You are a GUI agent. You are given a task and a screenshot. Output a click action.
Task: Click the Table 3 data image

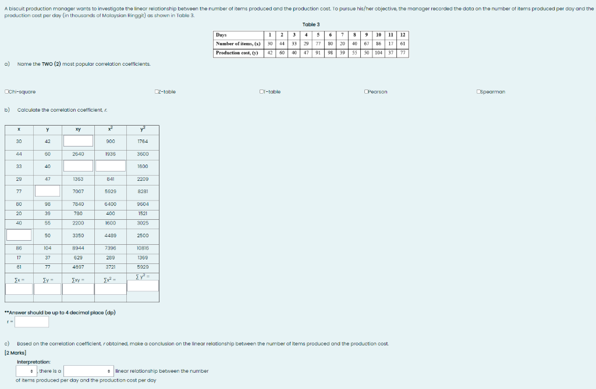click(x=311, y=44)
